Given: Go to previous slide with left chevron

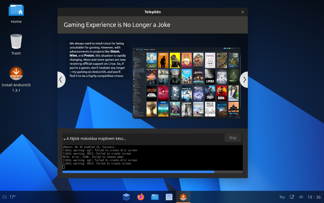Looking at the screenshot, I should [x=61, y=80].
